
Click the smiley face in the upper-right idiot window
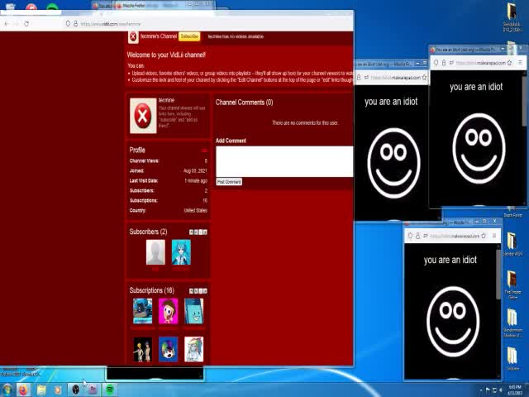pos(479,149)
